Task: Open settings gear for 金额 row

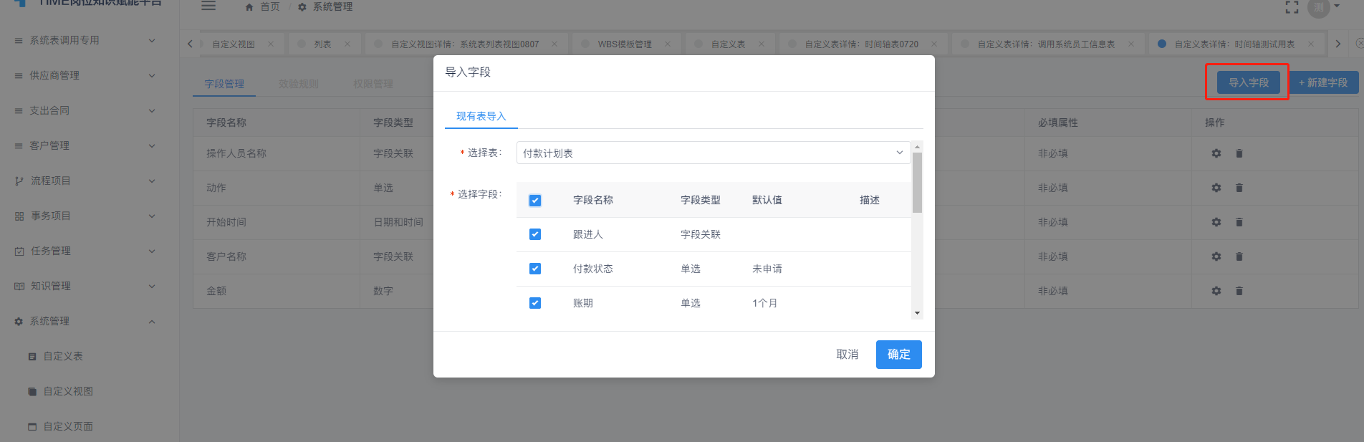Action: pos(1216,291)
